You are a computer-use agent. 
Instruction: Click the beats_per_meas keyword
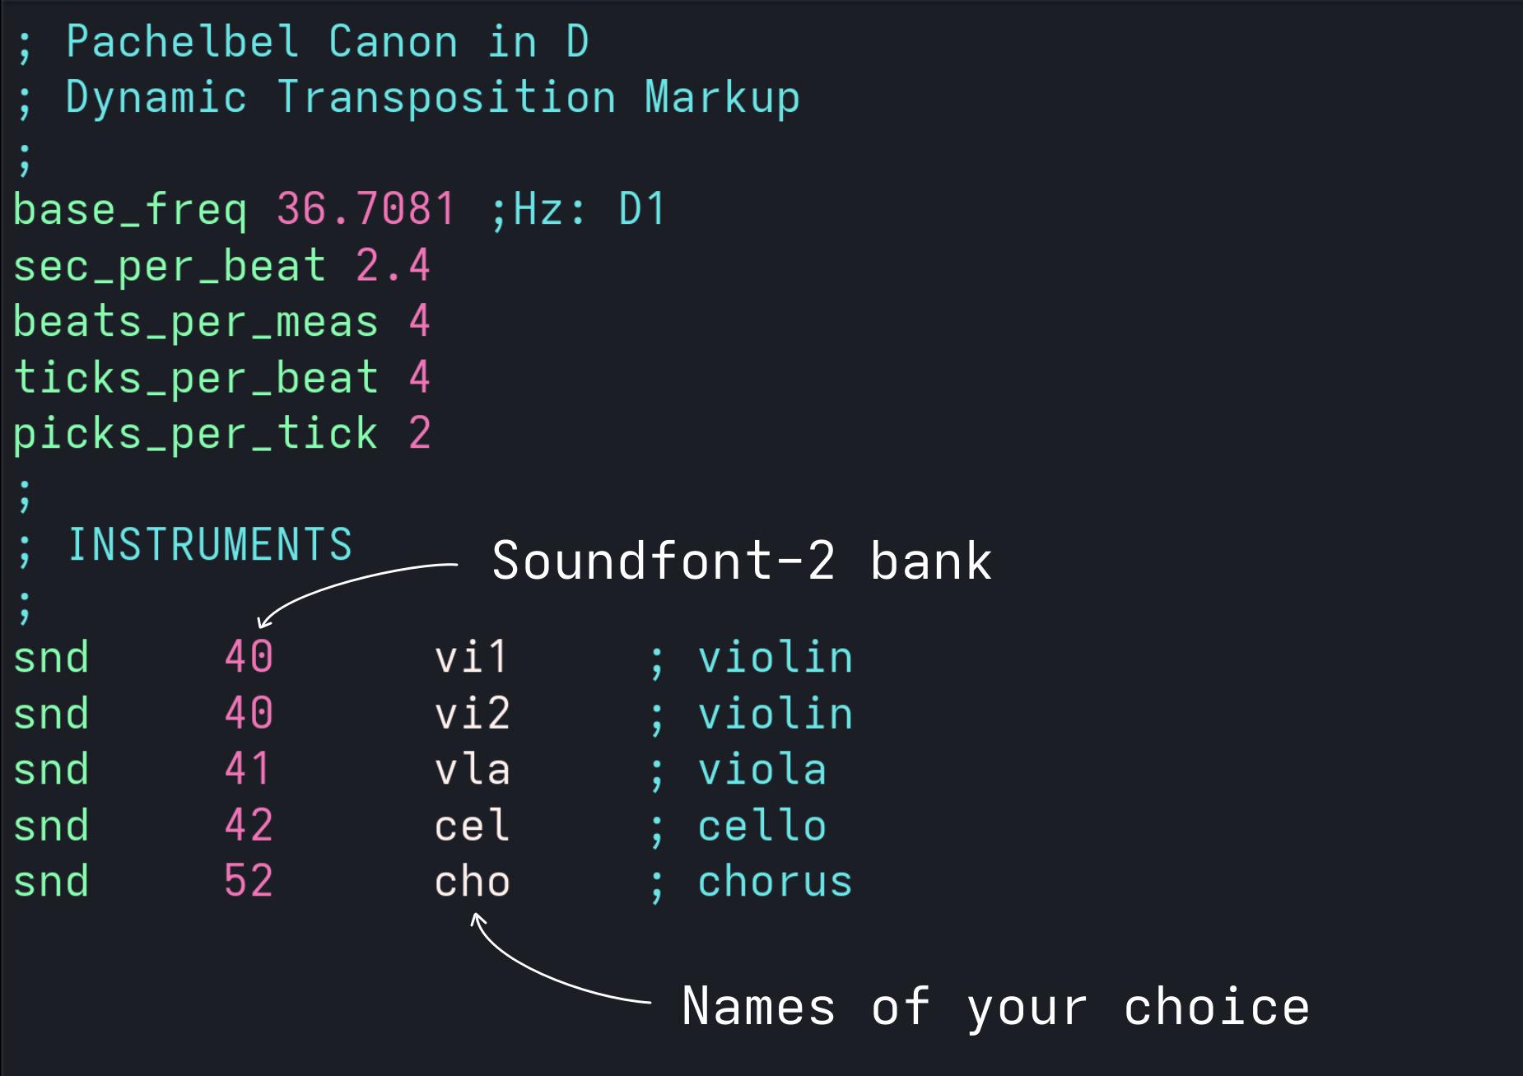196,322
